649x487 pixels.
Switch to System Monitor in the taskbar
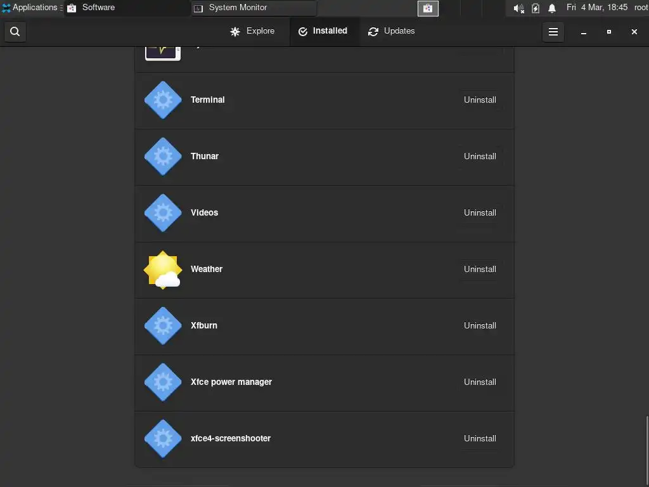coord(254,8)
